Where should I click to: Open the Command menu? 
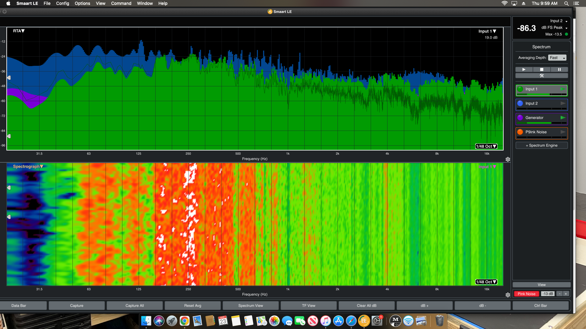(121, 3)
